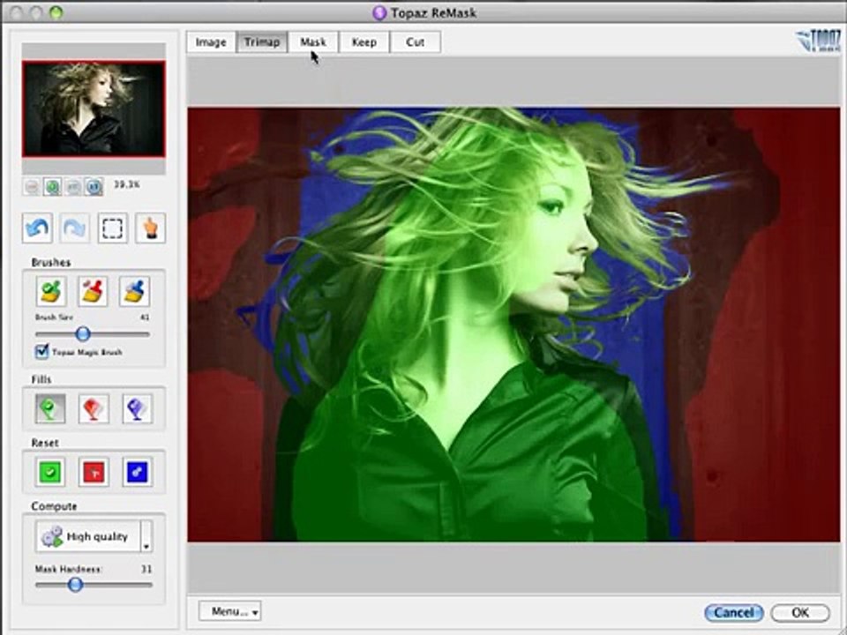Click the Cancel button
This screenshot has width=847, height=635.
point(733,613)
